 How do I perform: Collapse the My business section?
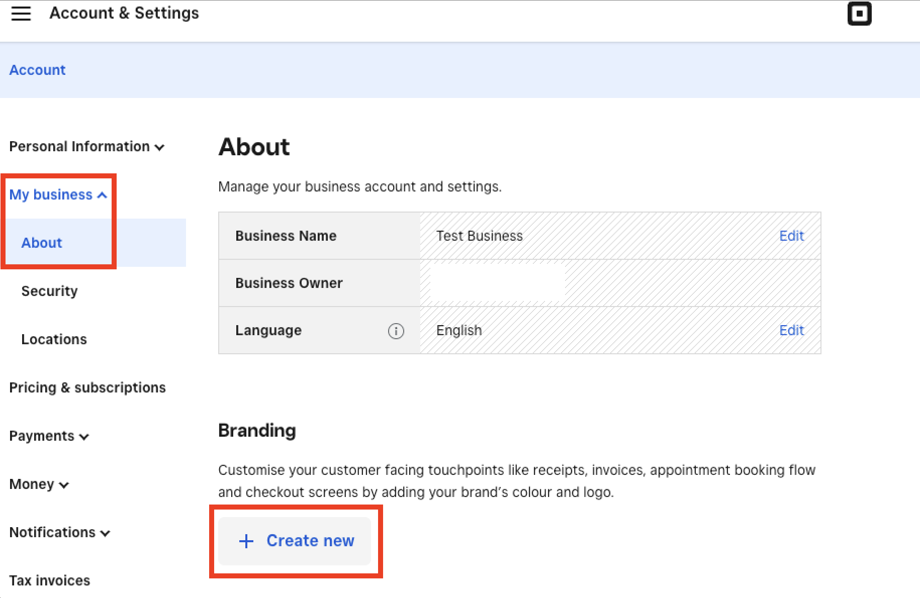58,195
